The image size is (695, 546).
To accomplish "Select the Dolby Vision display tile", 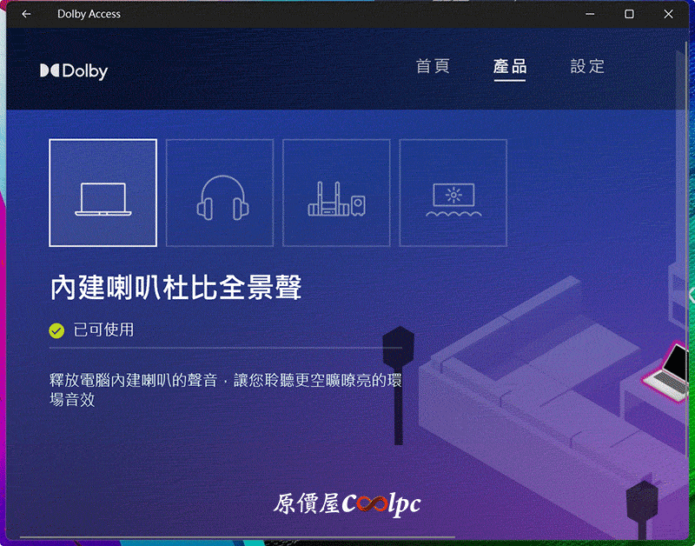I will point(453,192).
